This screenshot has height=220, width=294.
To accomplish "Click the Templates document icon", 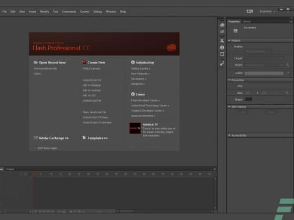I will pyautogui.click(x=84, y=138).
